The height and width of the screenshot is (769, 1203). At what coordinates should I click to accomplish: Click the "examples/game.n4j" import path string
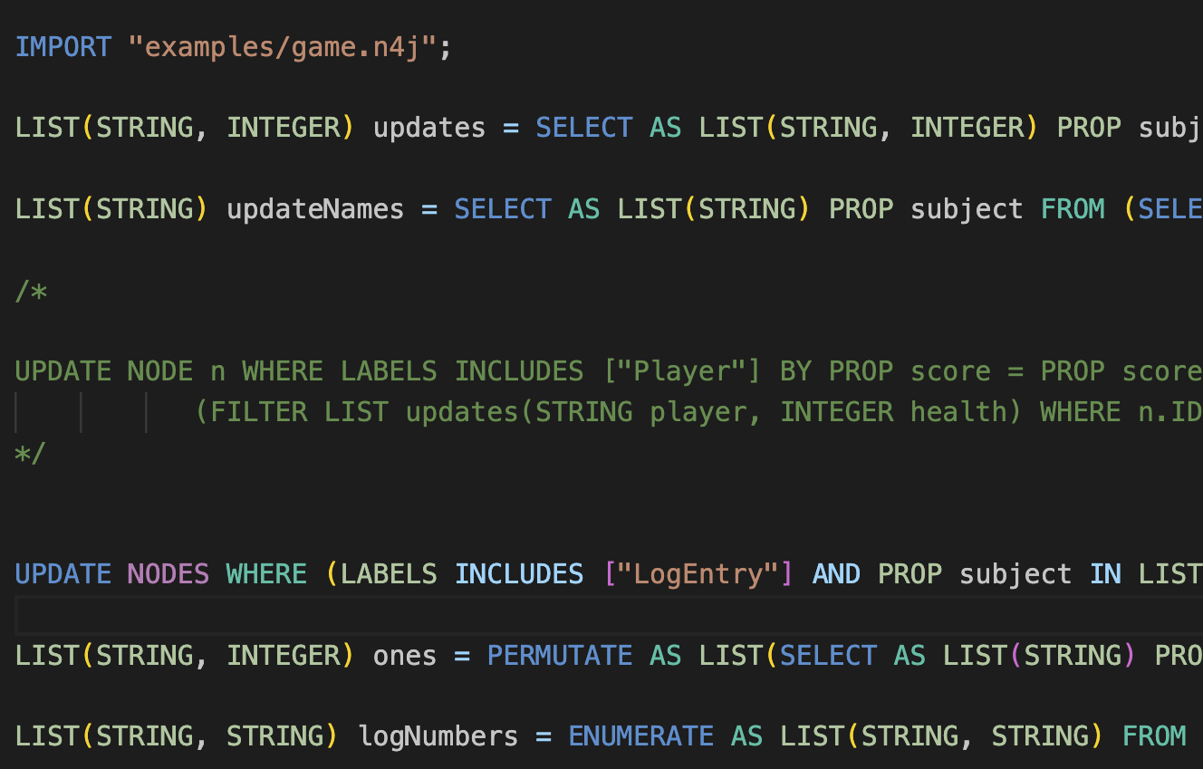tap(283, 47)
